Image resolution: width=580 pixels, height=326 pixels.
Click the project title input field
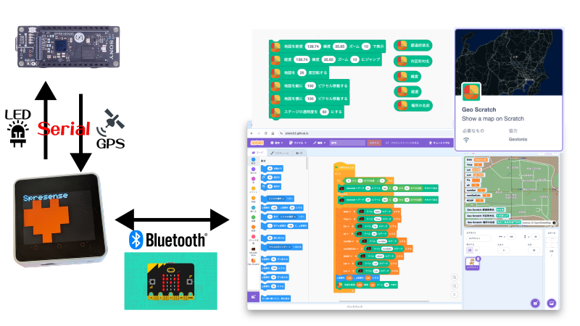[347, 143]
